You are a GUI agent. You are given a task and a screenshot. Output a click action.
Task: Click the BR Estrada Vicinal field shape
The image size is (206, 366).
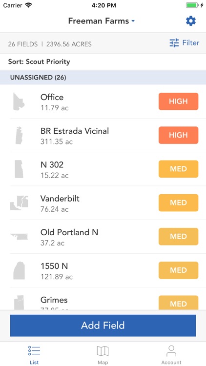coord(19,135)
